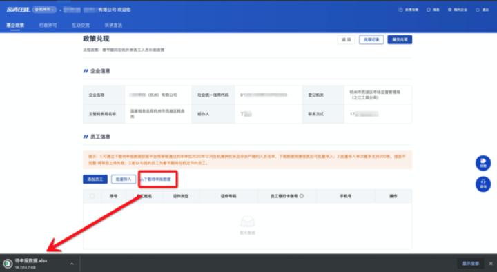Switch to the 诉求直达 tab
Image resolution: width=497 pixels, height=272 pixels.
point(113,25)
